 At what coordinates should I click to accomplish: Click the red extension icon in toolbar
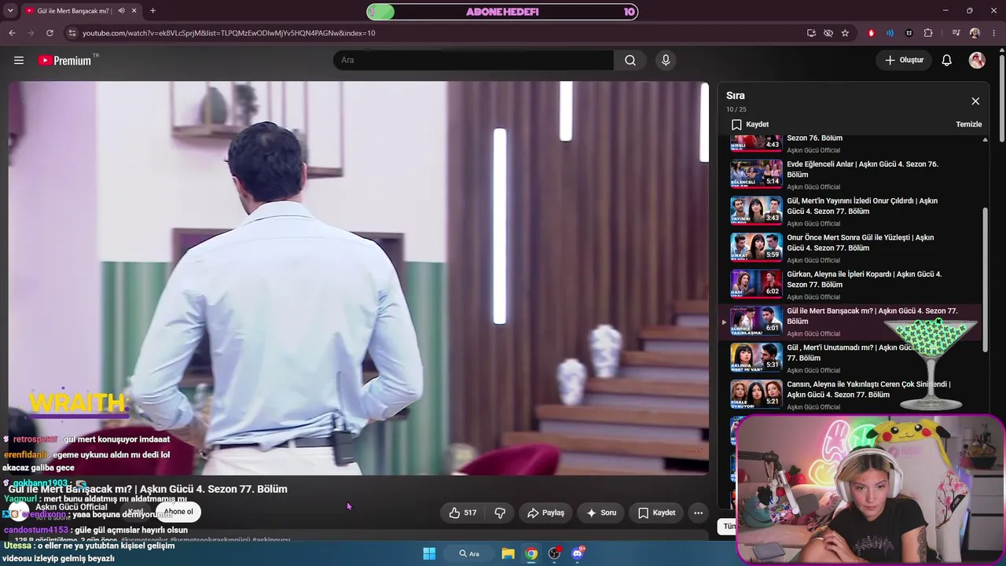tap(871, 33)
